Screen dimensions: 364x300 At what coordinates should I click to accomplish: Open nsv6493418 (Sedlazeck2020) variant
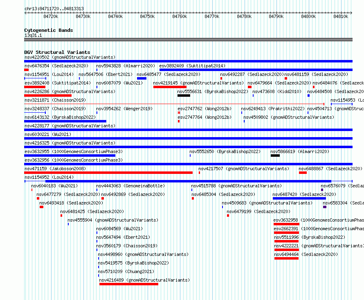(71, 203)
